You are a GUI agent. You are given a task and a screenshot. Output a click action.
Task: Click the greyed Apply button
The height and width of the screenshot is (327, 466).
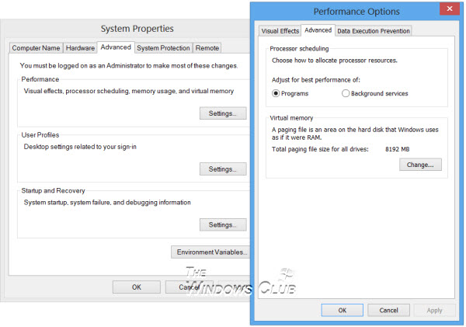tap(434, 311)
